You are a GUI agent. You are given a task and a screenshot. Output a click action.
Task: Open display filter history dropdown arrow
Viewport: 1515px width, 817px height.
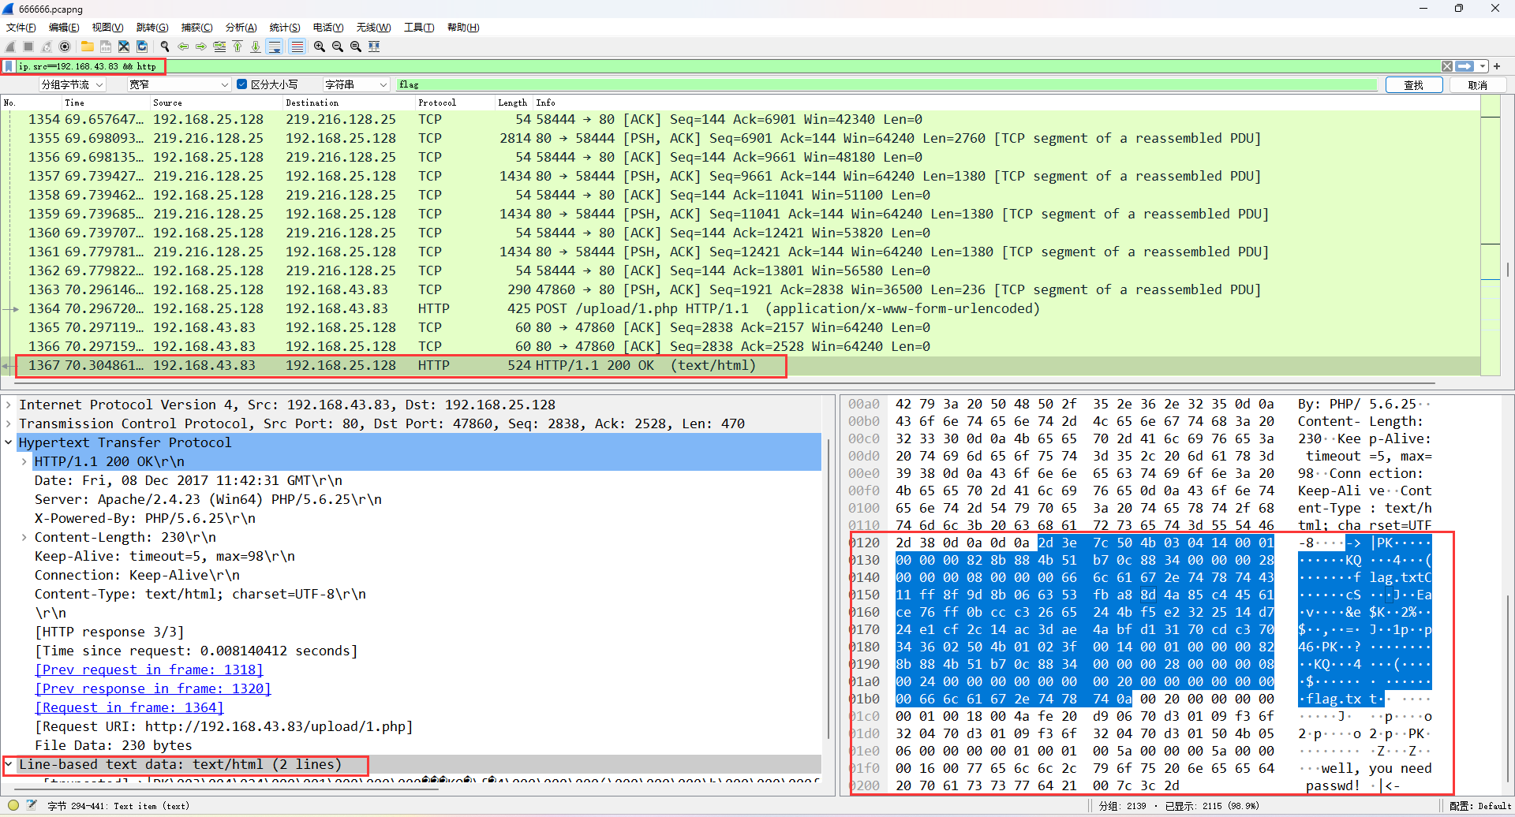(x=1483, y=66)
